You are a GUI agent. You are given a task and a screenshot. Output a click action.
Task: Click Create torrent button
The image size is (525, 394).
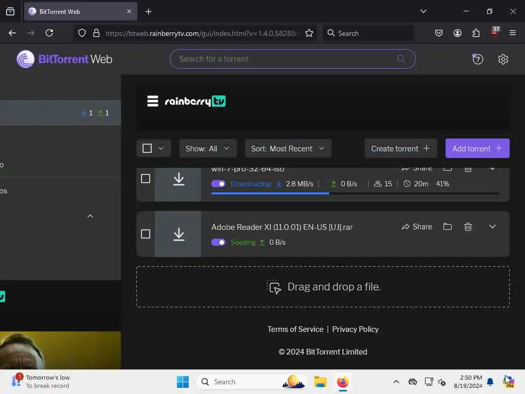click(x=400, y=148)
